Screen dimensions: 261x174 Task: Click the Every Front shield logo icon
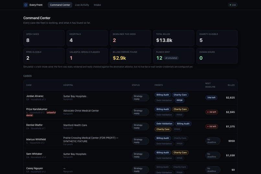pyautogui.click(x=26, y=5)
